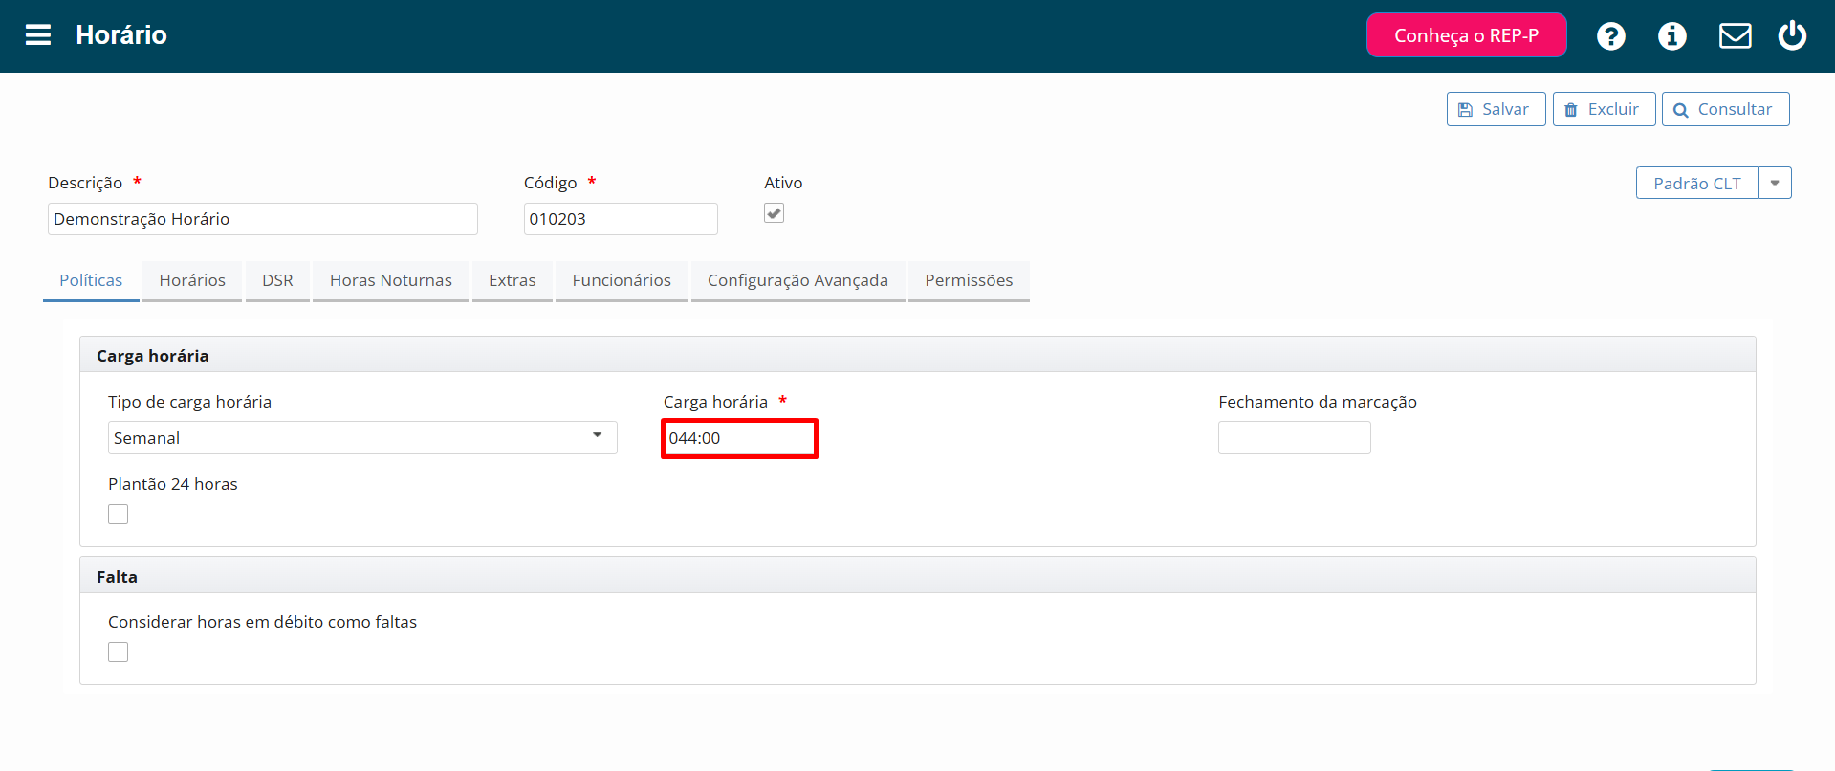The height and width of the screenshot is (771, 1835).
Task: Click the Excluir delete button
Action: coord(1604,109)
